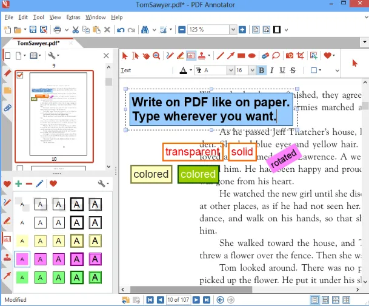The height and width of the screenshot is (306, 369).
Task: Click the Select arrow pointer tool
Action: (x=125, y=56)
